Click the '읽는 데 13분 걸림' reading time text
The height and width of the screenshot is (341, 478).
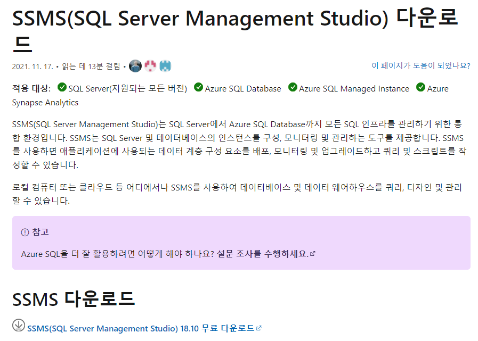tap(91, 66)
